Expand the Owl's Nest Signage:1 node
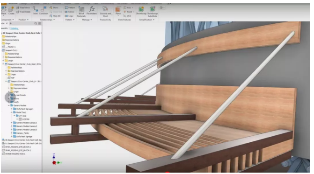314x174 pixels. 12,109
